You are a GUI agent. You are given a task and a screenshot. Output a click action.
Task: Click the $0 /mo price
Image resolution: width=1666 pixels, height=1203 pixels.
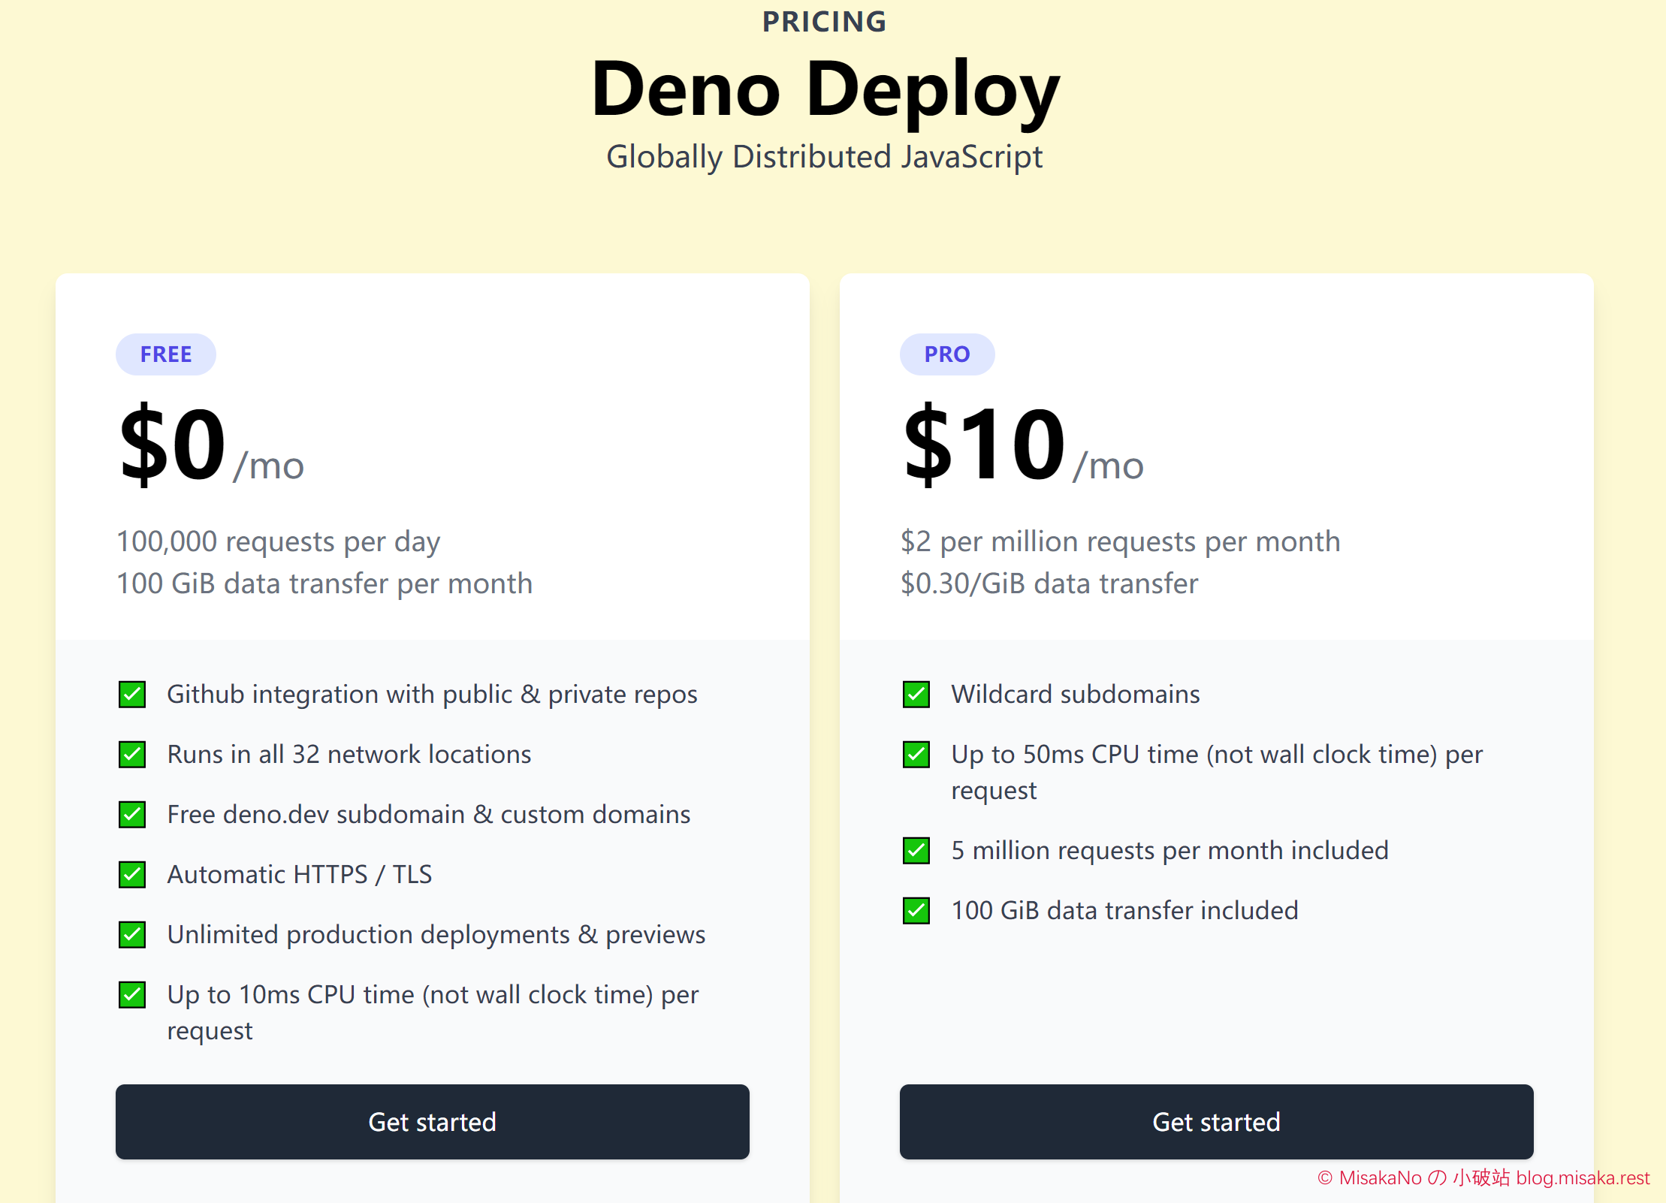click(x=211, y=443)
